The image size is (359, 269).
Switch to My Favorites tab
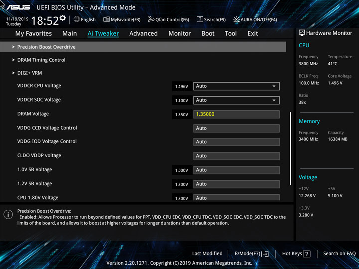pos(34,34)
